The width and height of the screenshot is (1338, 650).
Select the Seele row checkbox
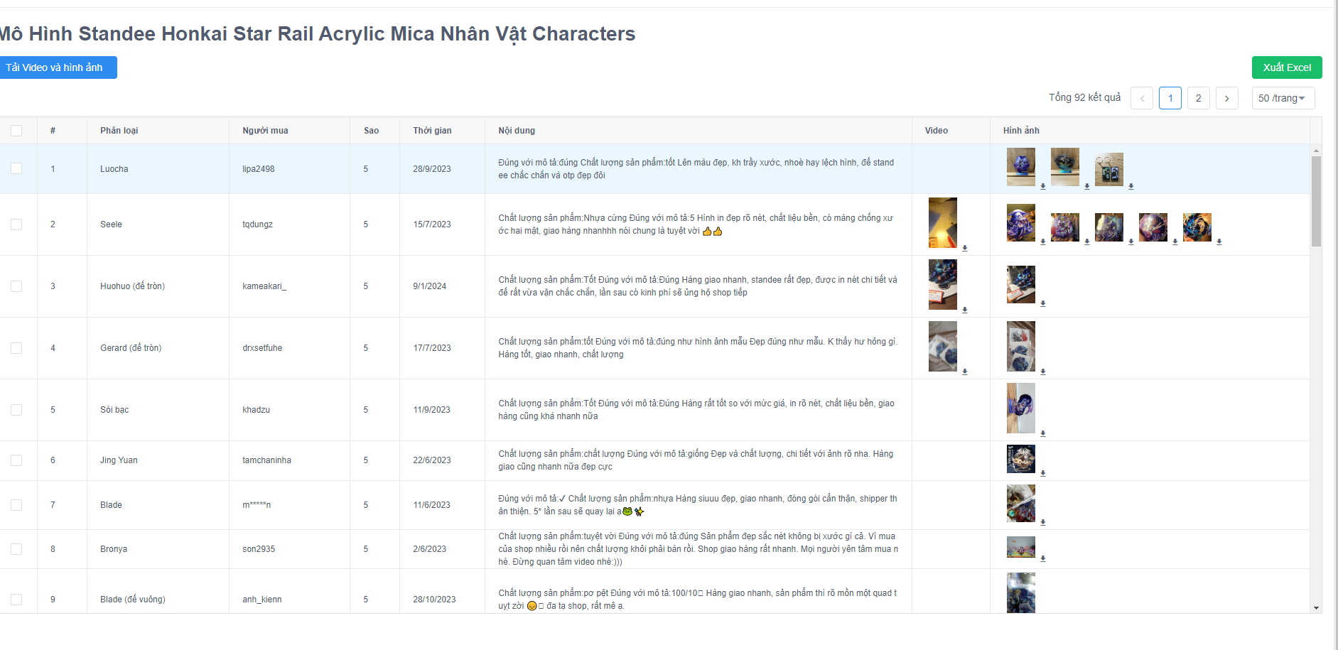(x=16, y=224)
